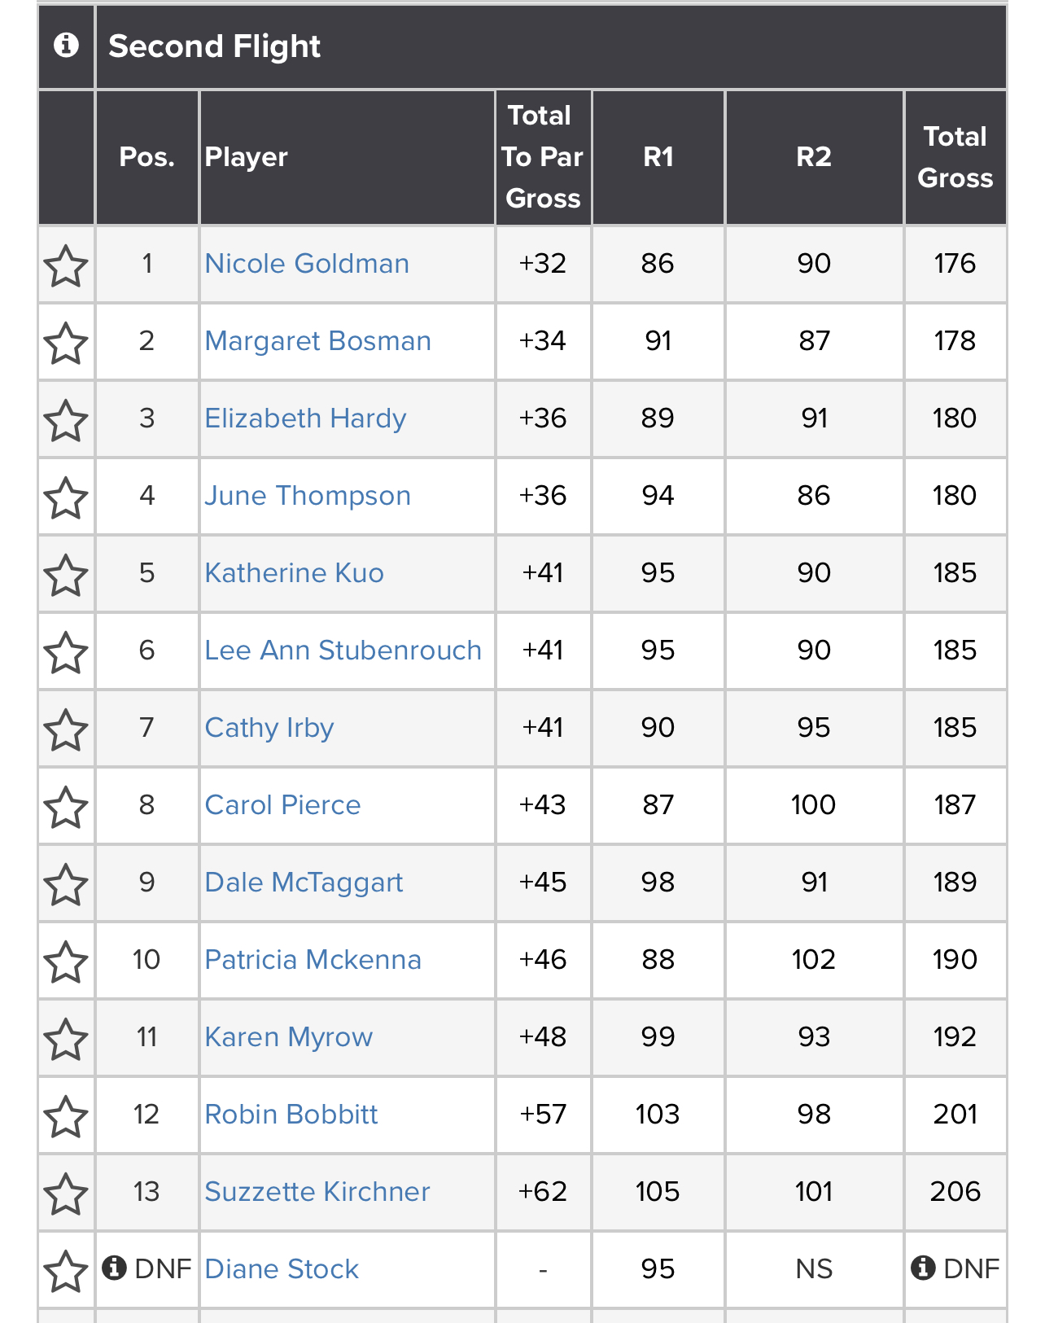The width and height of the screenshot is (1045, 1323).
Task: Open Lee Ann Stubenrouch's scorecard link
Action: (343, 651)
